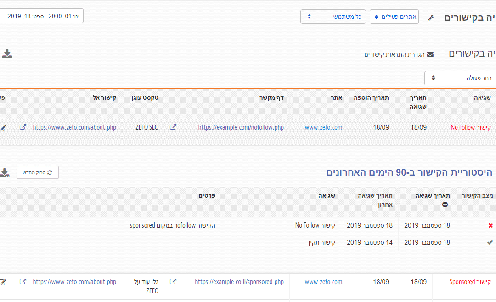496x302 pixels.
Task: Click the אתר column header
Action: coord(337,98)
